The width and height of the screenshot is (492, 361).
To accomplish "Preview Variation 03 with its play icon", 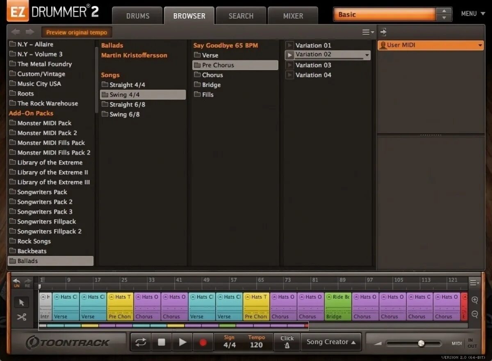I will click(289, 65).
